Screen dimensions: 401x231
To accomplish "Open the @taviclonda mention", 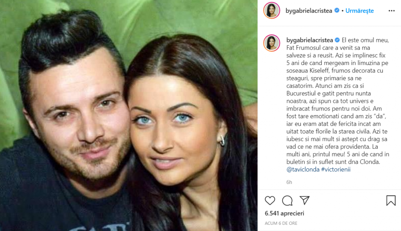I will pyautogui.click(x=303, y=170).
